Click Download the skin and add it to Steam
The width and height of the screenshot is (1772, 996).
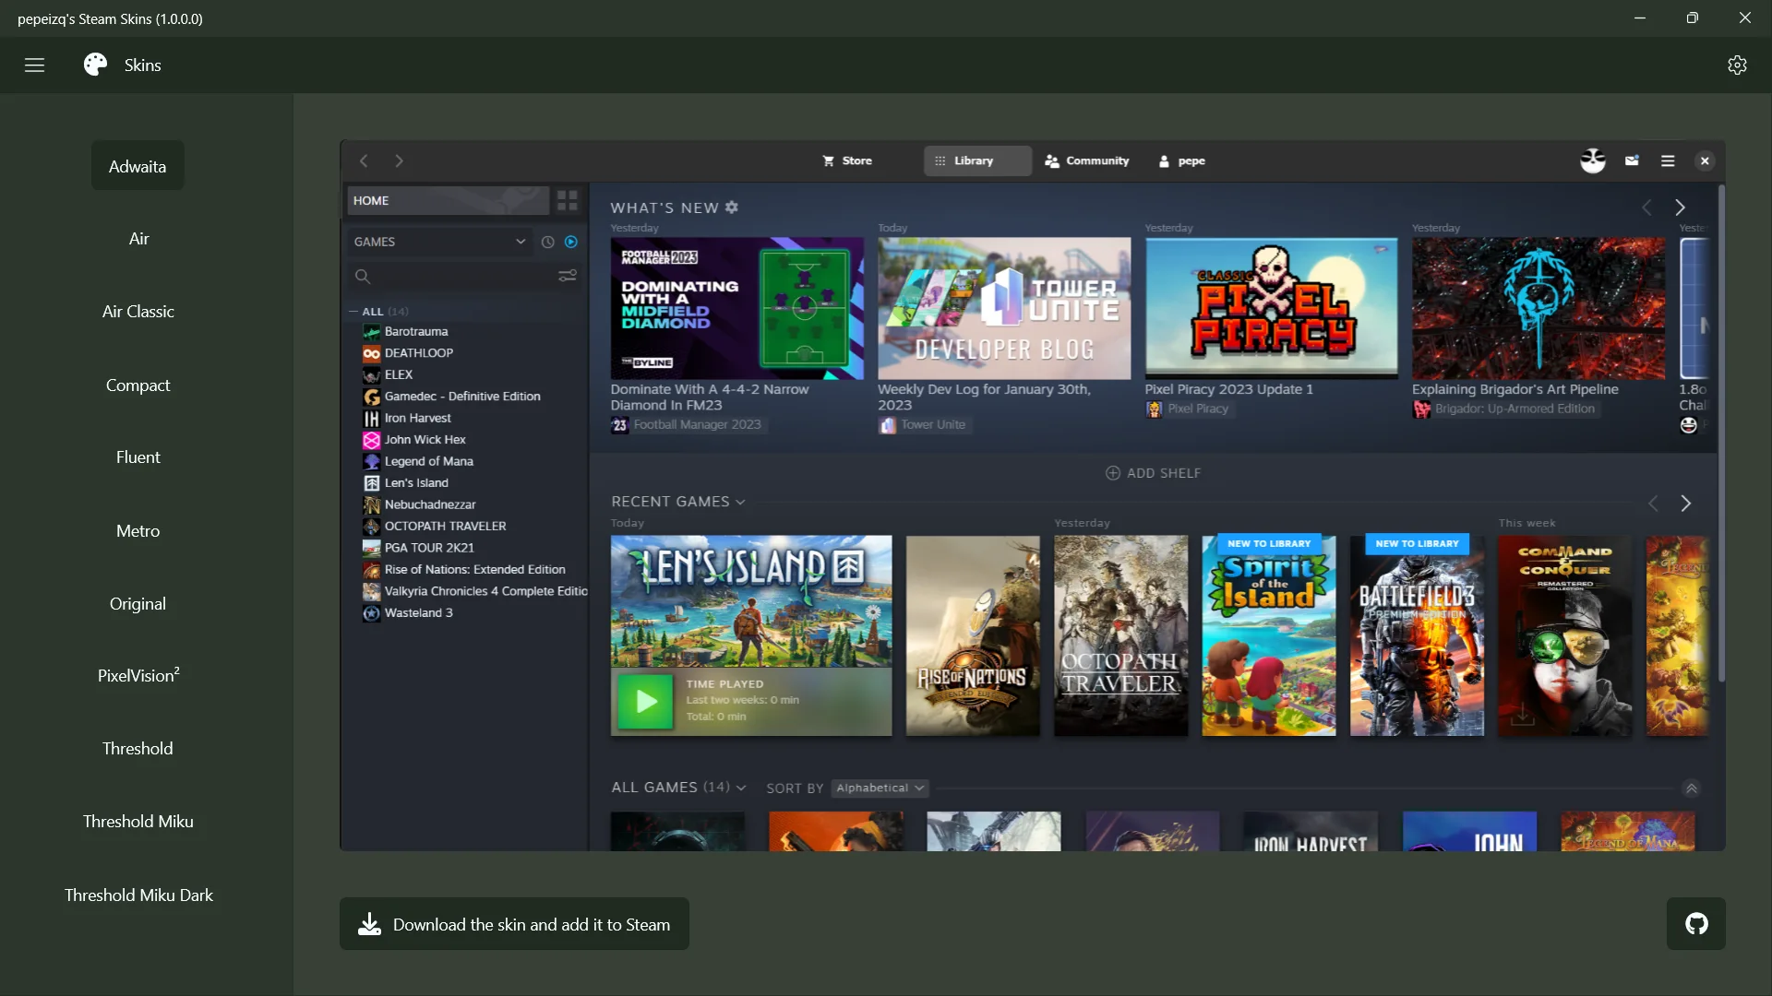[513, 923]
